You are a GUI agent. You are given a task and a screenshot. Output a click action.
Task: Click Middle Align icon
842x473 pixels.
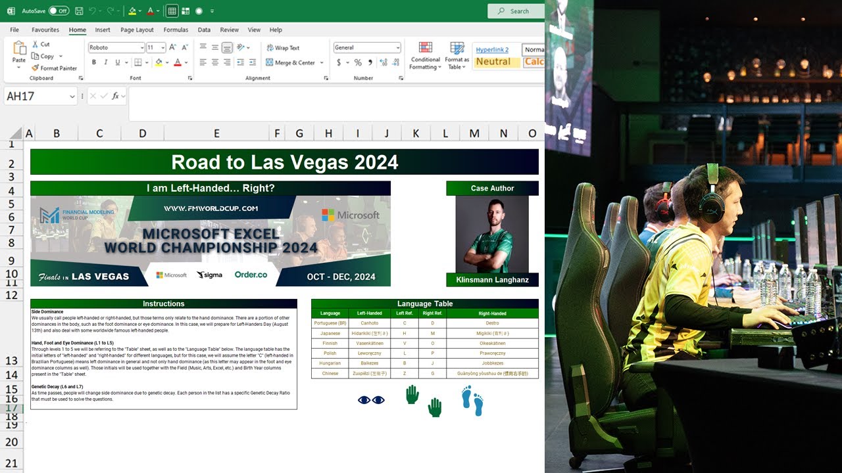pyautogui.click(x=215, y=47)
